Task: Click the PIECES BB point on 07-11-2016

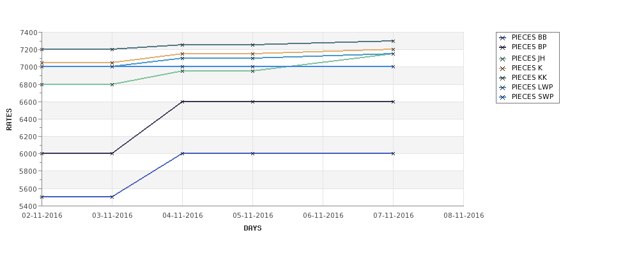Action: [394, 153]
